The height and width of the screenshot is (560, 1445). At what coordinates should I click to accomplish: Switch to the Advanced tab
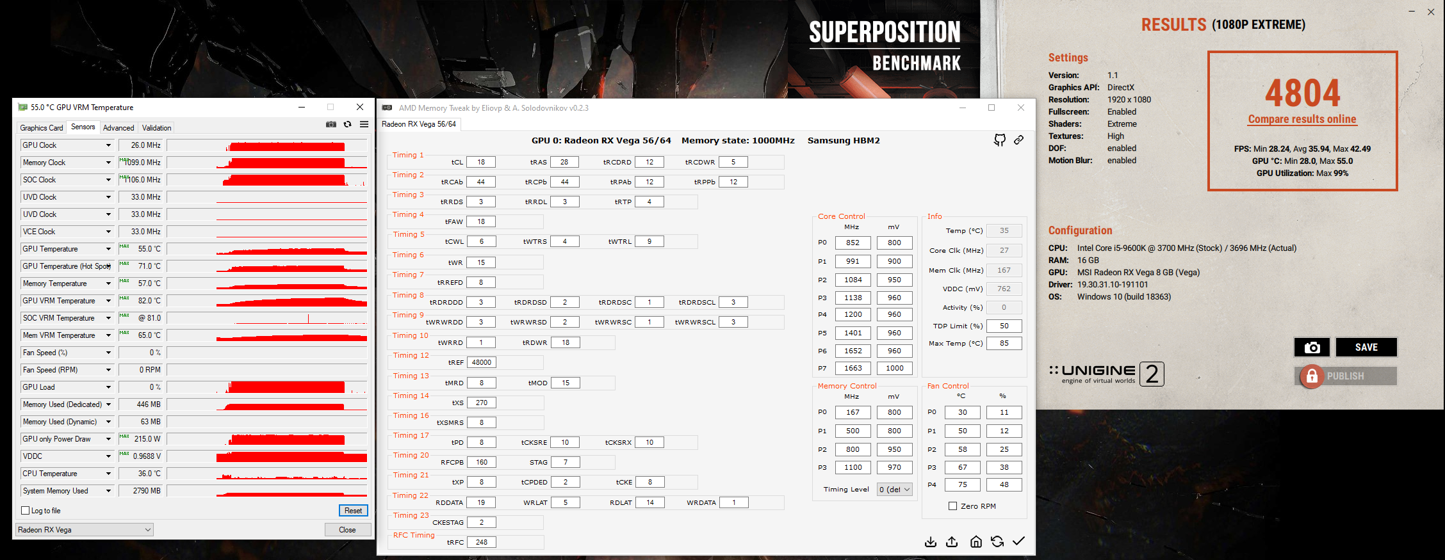point(118,128)
